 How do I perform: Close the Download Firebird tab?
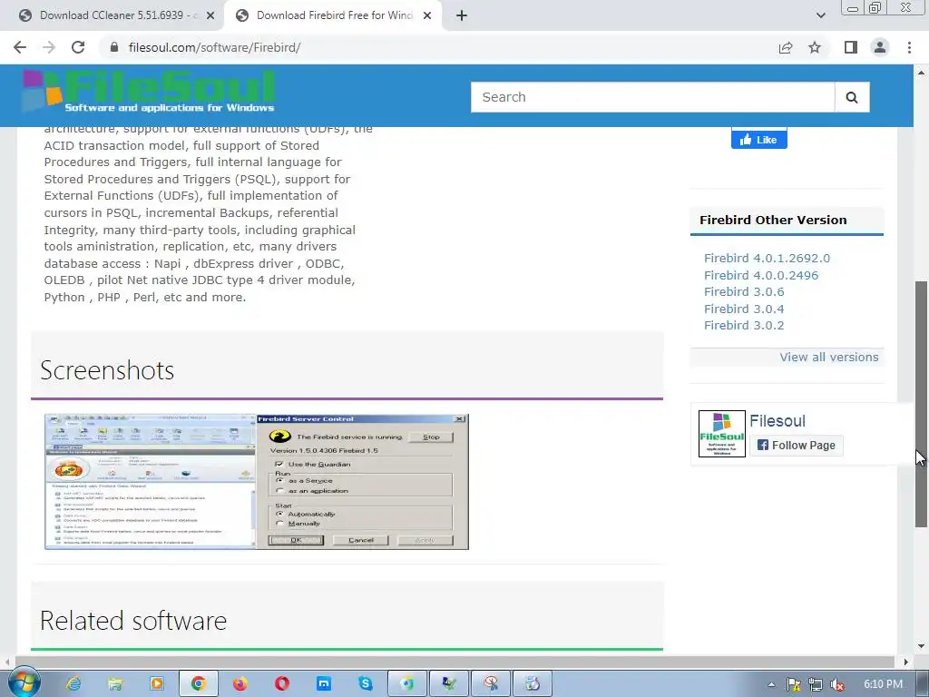[427, 16]
